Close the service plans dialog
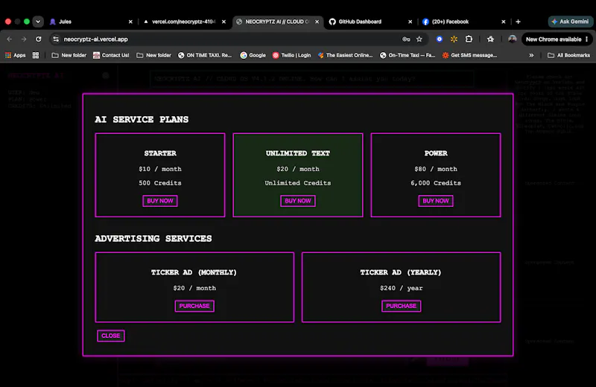This screenshot has height=387, width=596. coord(110,336)
